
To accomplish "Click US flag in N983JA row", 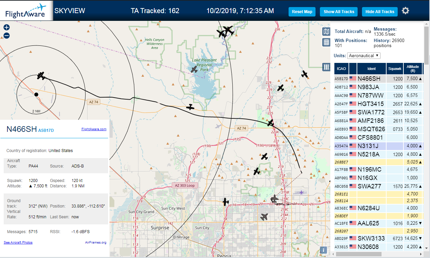I will point(353,87).
